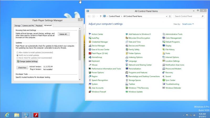The image size is (210, 118).
Task: Open the Internet Options icon
Action: [x=164, y=57]
